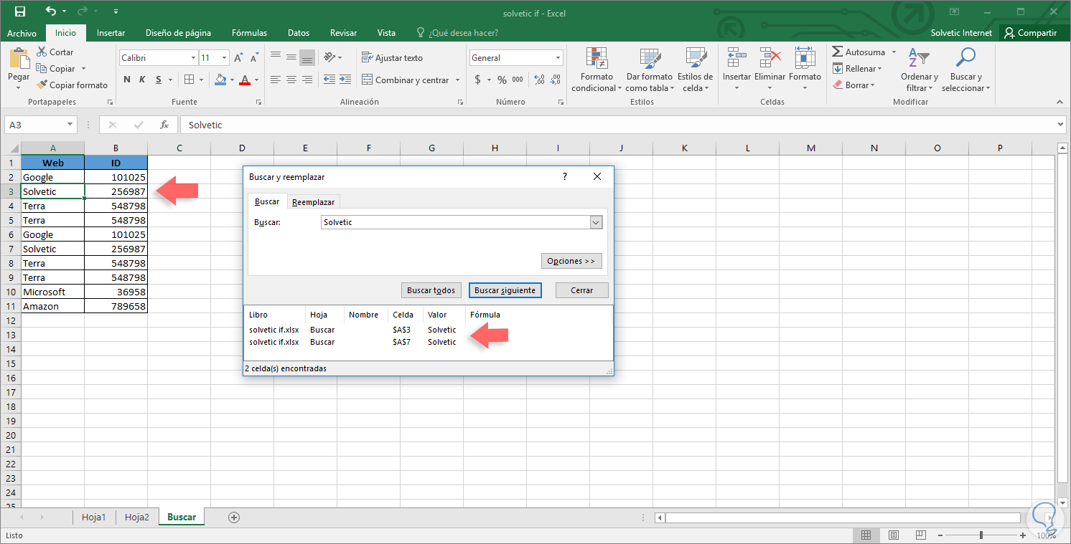Expand the Calibri font name dropdown
The height and width of the screenshot is (544, 1071).
click(x=193, y=58)
